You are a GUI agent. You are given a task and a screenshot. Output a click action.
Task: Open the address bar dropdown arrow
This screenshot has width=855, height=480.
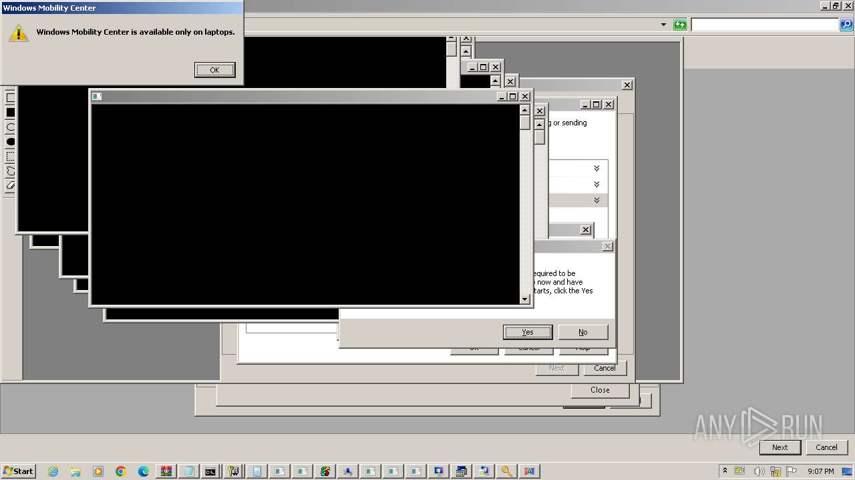tap(663, 25)
